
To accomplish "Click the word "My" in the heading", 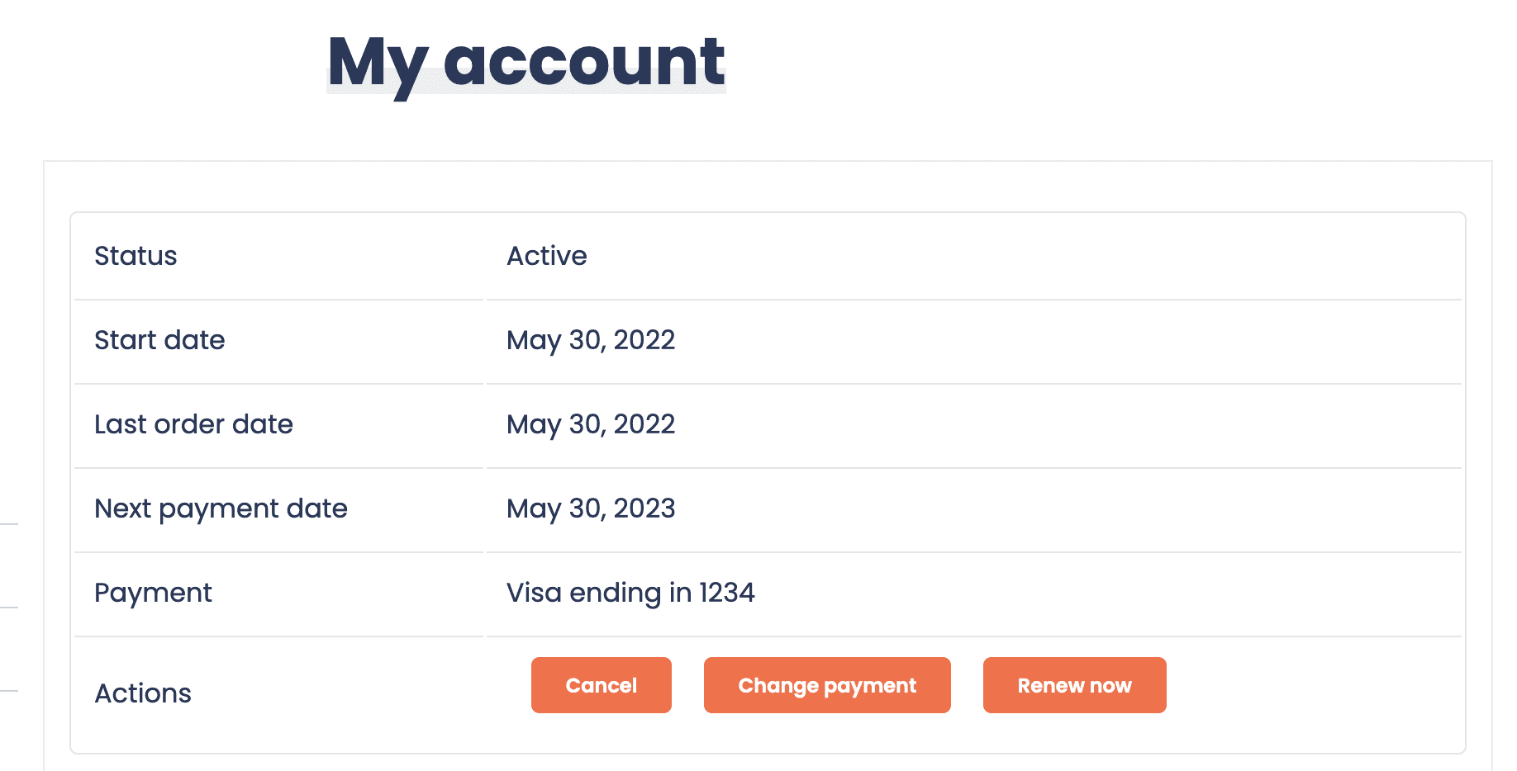I will (x=377, y=63).
